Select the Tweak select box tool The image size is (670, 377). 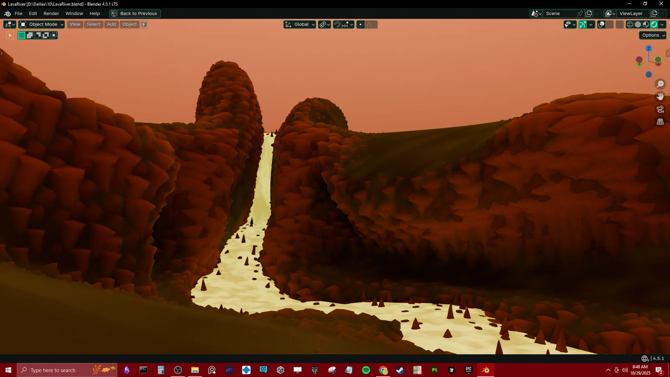pyautogui.click(x=9, y=35)
